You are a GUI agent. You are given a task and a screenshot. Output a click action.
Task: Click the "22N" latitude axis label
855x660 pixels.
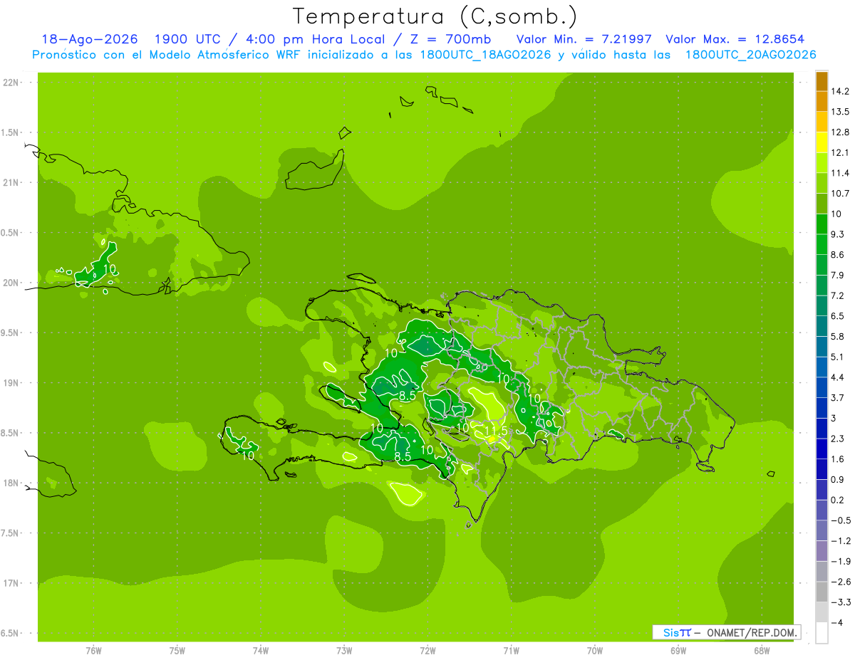coord(10,83)
